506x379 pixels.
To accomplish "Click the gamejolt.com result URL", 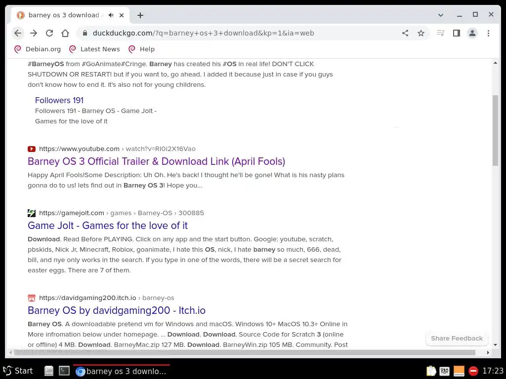I will [x=122, y=213].
